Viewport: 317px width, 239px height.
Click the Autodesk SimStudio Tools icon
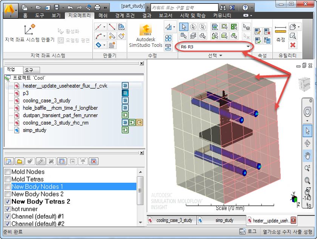pyautogui.click(x=146, y=29)
